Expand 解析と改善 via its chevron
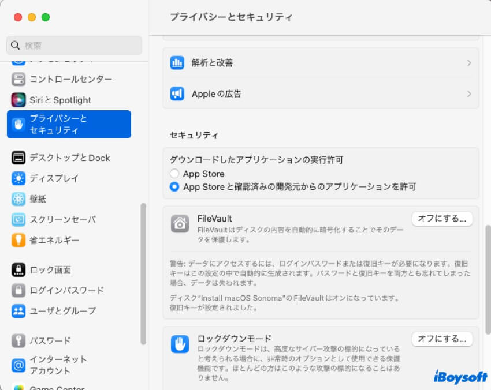 tap(469, 63)
